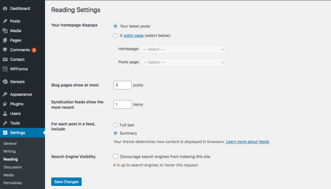Screen dimensions: 331x189
Task: Expand the Homepage select dropdown
Action: click(184, 49)
